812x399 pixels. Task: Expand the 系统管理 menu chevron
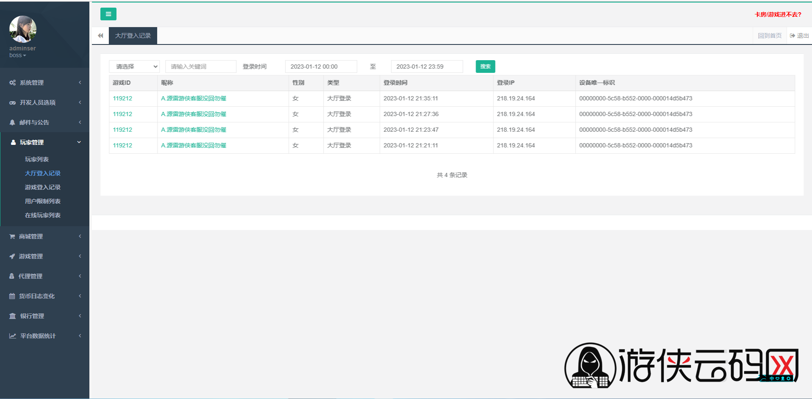(x=80, y=83)
